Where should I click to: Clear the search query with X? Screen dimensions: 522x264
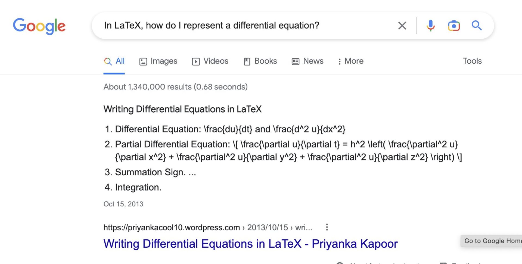click(402, 26)
